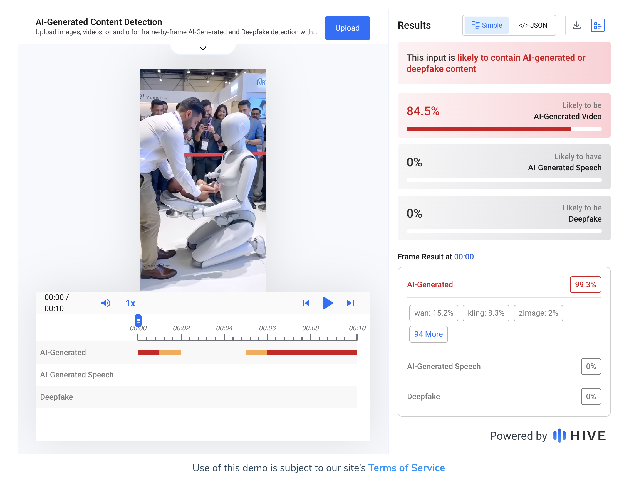Click the wan: 15.2% tag
The image size is (629, 482).
click(x=433, y=313)
